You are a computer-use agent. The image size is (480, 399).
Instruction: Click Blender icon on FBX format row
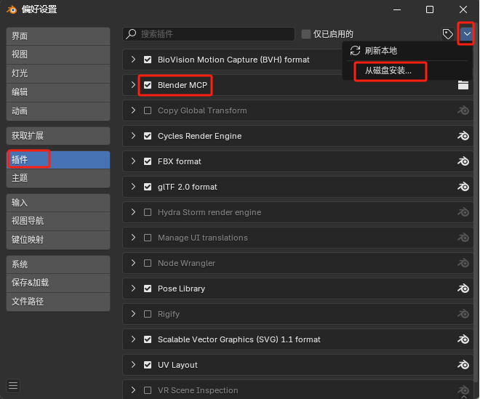[463, 161]
